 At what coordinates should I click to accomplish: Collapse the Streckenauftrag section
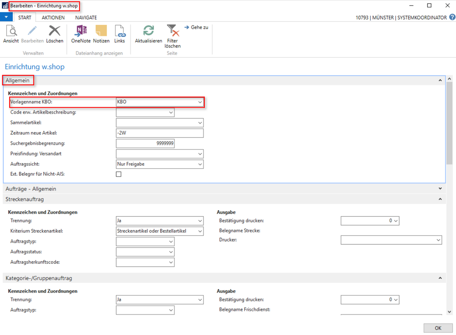[440, 199]
